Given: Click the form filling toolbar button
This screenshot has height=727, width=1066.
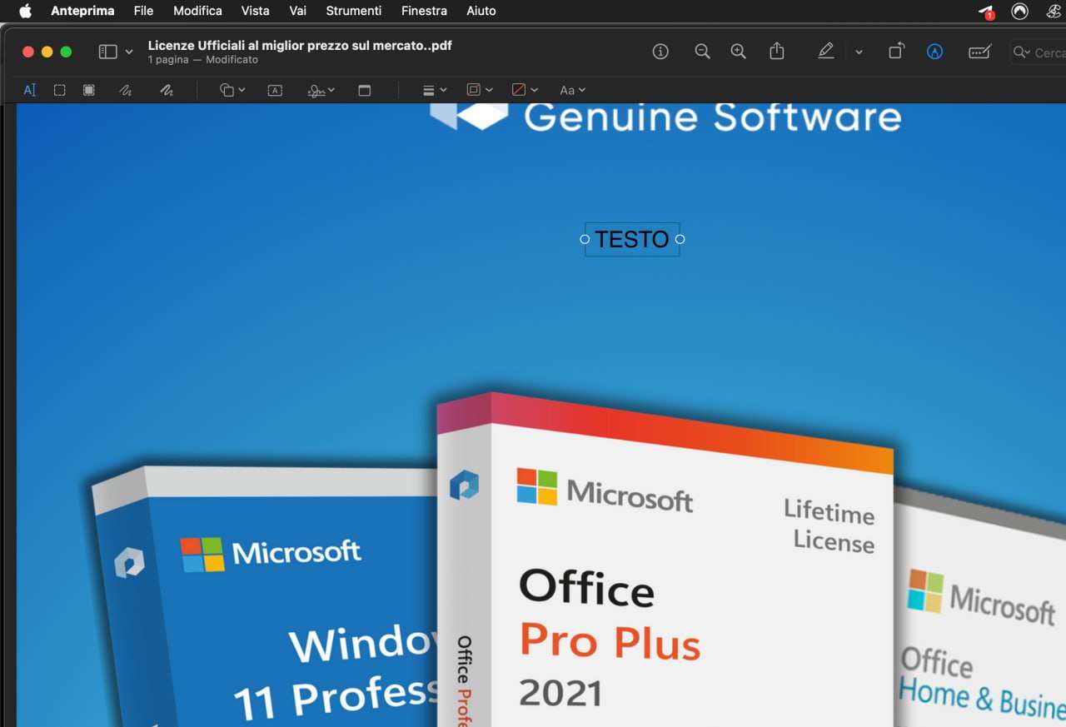Looking at the screenshot, I should pos(979,52).
